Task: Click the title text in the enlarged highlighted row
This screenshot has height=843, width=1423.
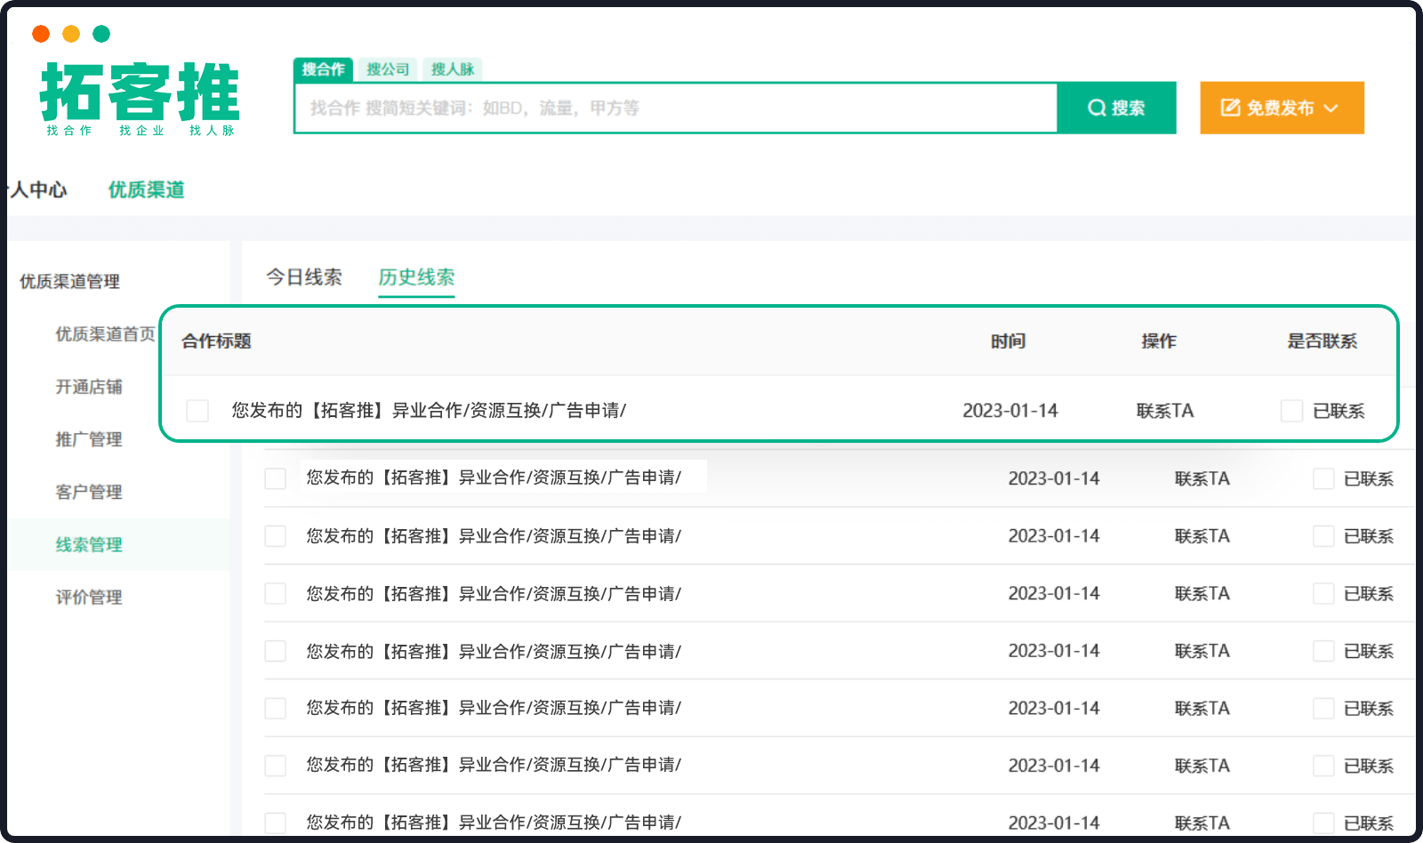Action: pos(429,410)
